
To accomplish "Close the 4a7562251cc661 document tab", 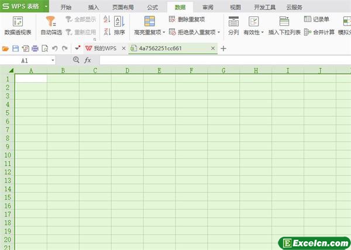I will 213,48.
